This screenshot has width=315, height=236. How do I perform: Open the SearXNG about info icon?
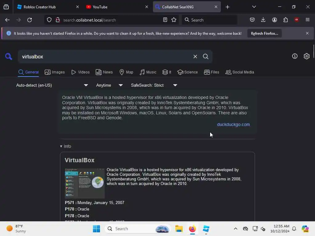[295, 56]
